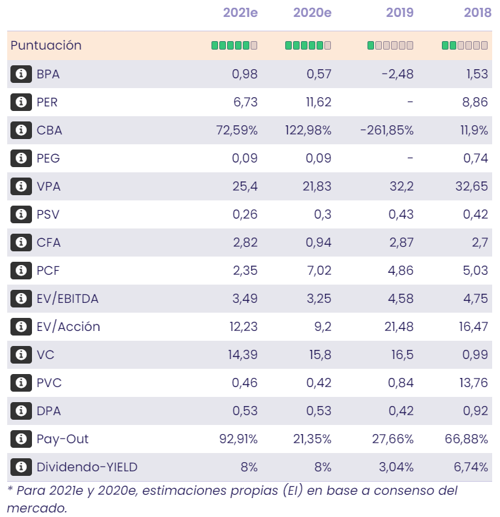Screen dimensions: 500x517
Task: Click the VPA info icon
Action: click(x=21, y=186)
